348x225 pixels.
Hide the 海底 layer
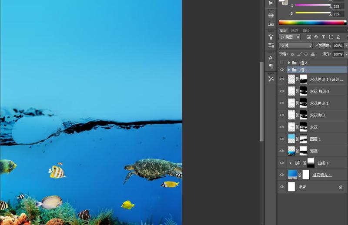click(x=282, y=151)
